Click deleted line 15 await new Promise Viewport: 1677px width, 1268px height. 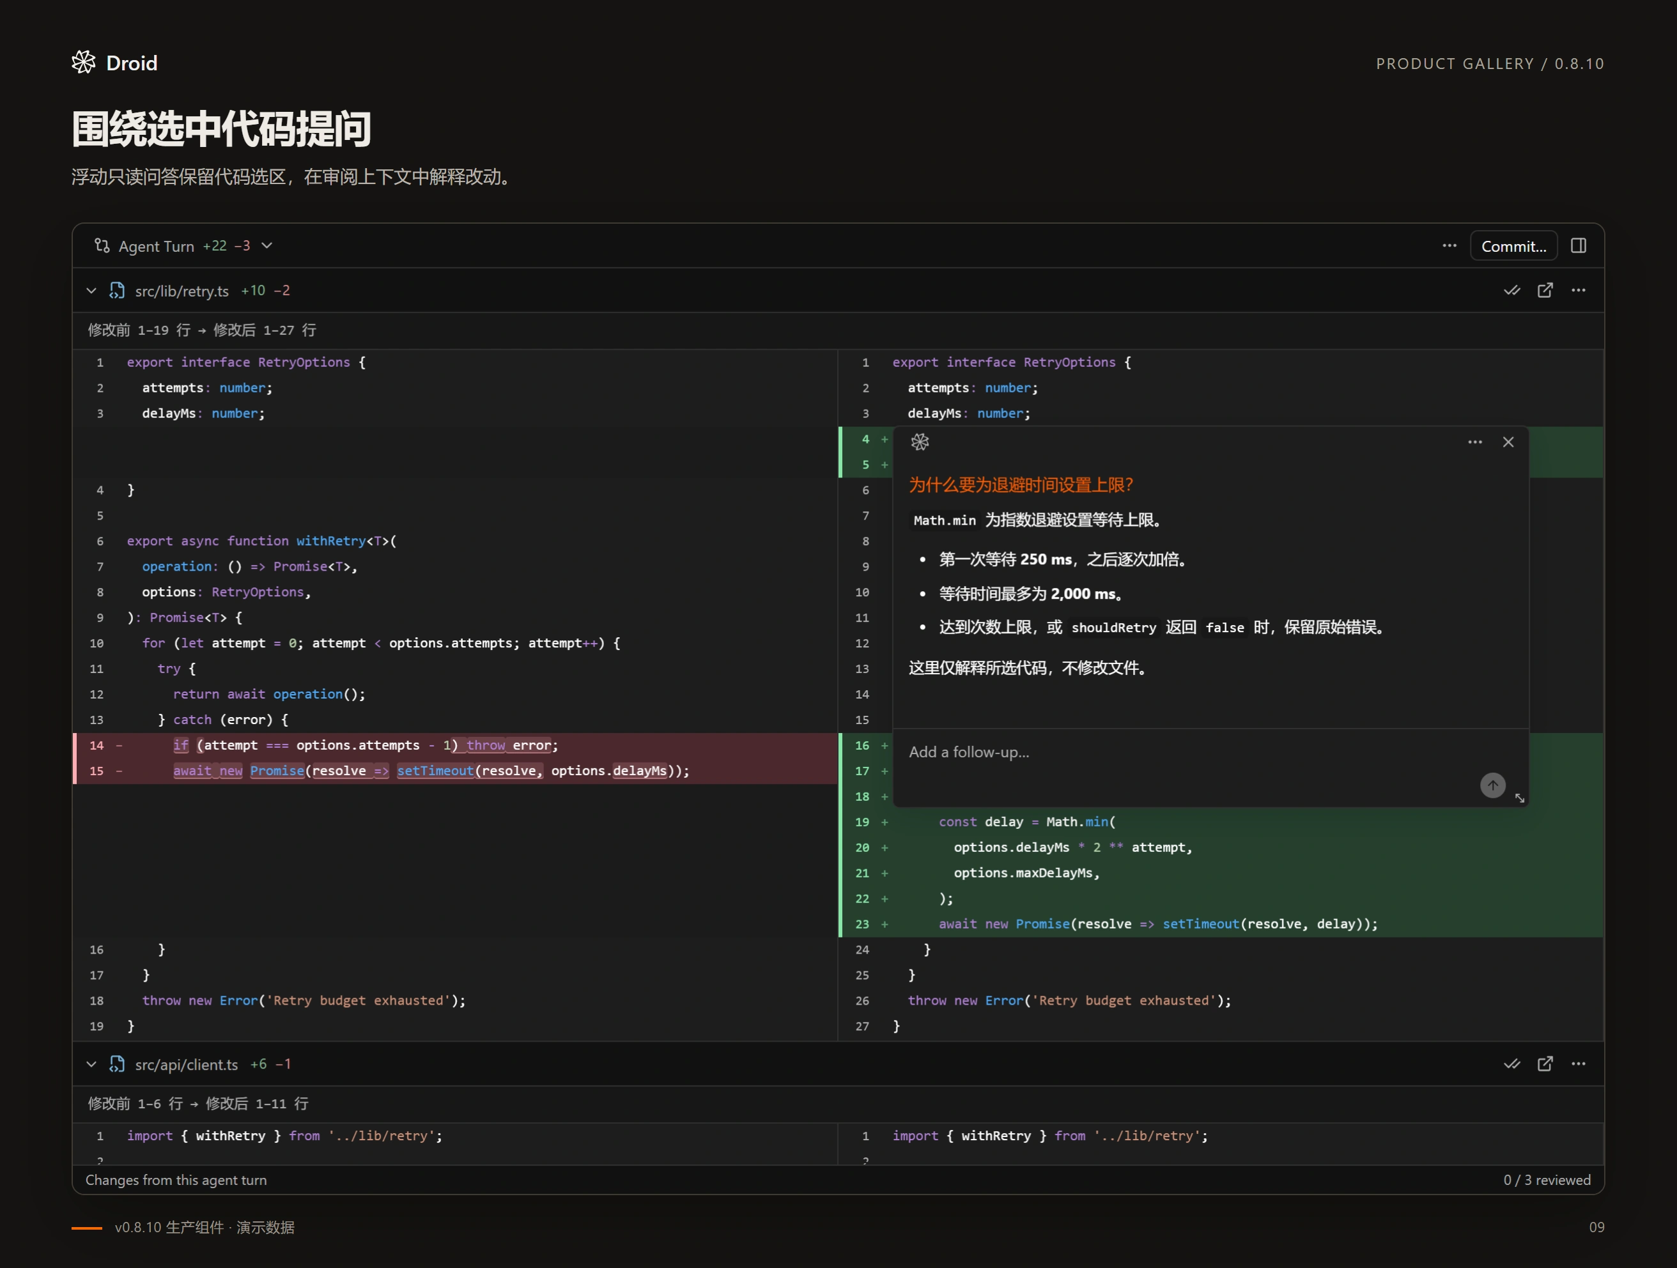[431, 771]
